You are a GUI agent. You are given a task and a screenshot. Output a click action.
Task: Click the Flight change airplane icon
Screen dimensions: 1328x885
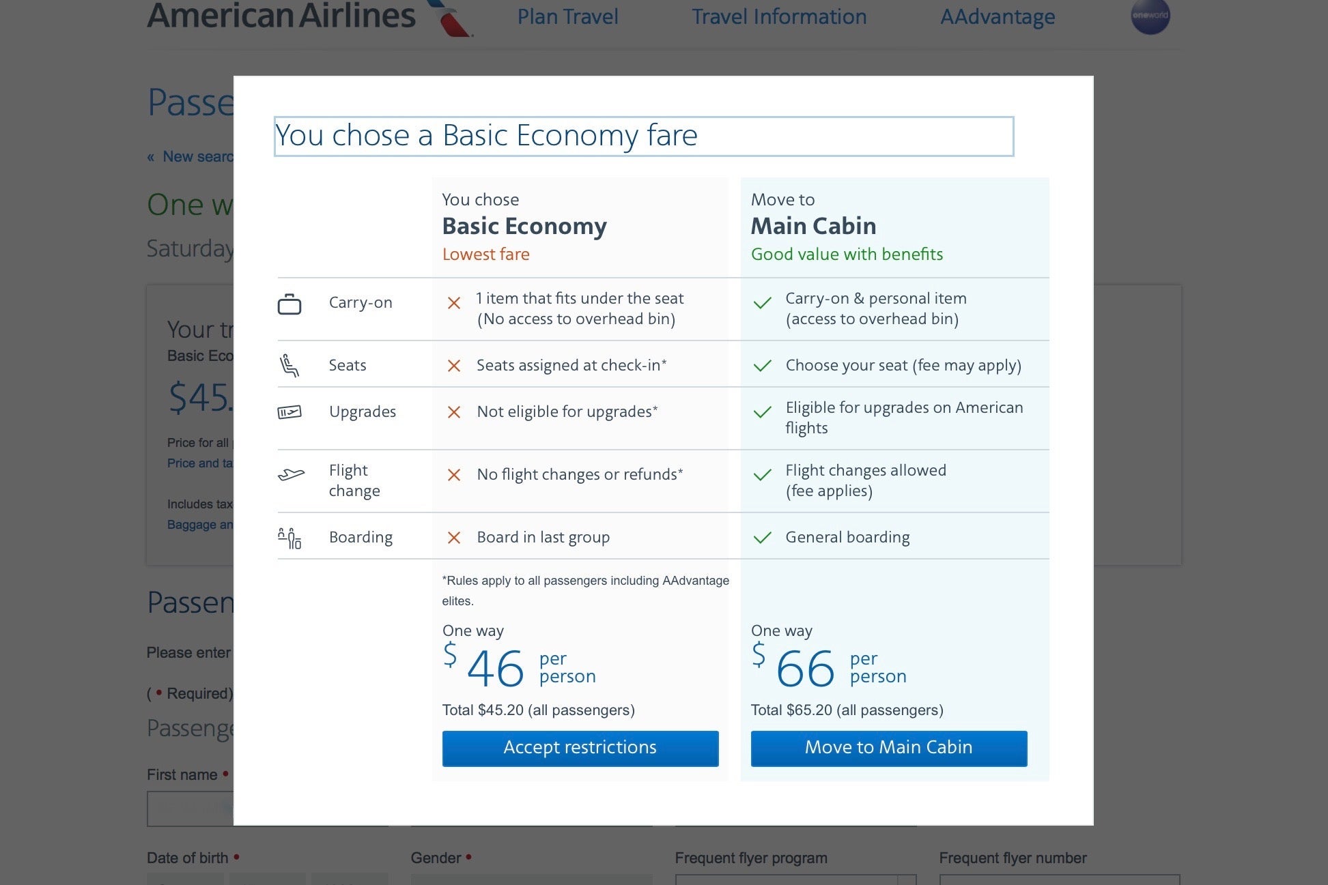[291, 474]
